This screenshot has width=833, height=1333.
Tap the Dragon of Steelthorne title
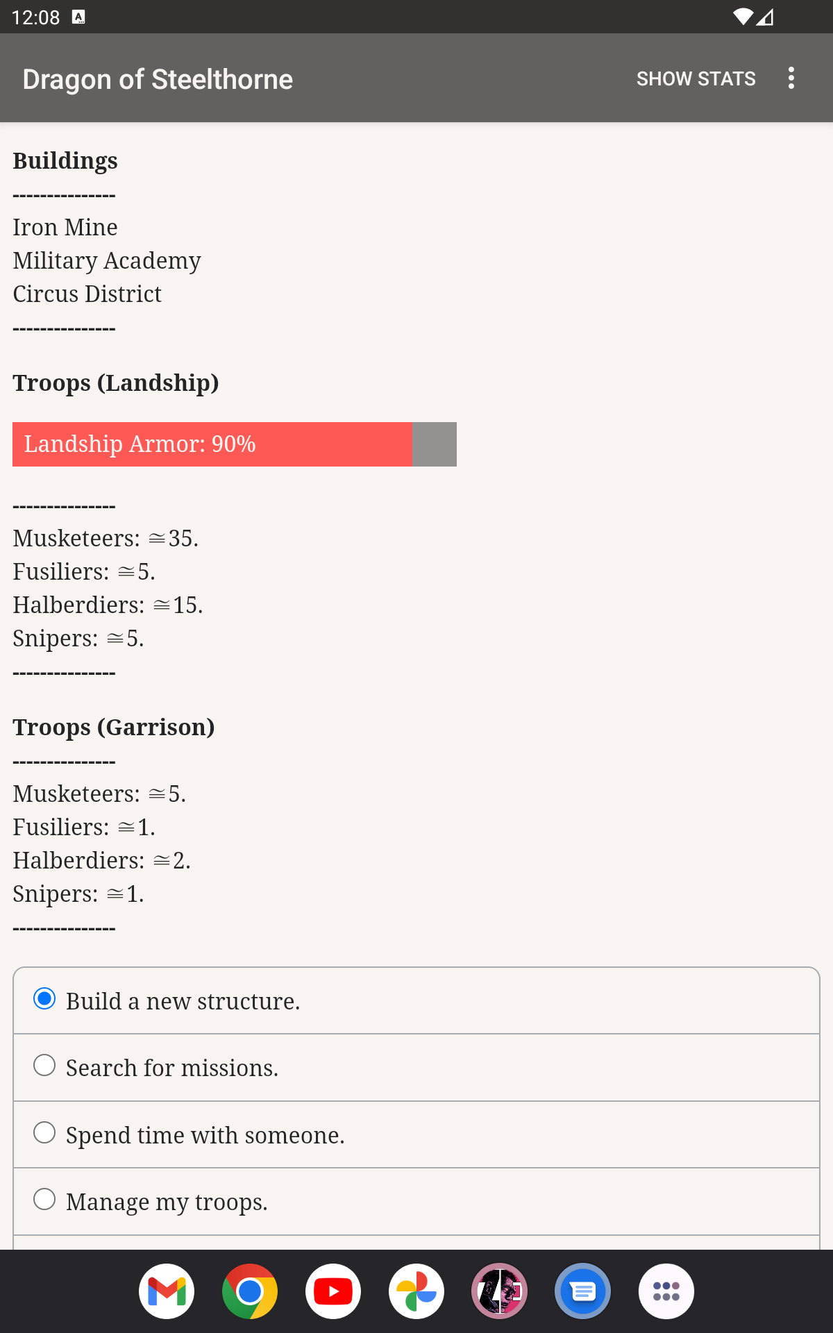158,79
